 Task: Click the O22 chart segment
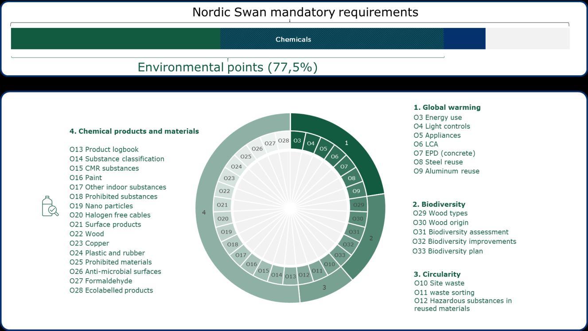pos(224,191)
